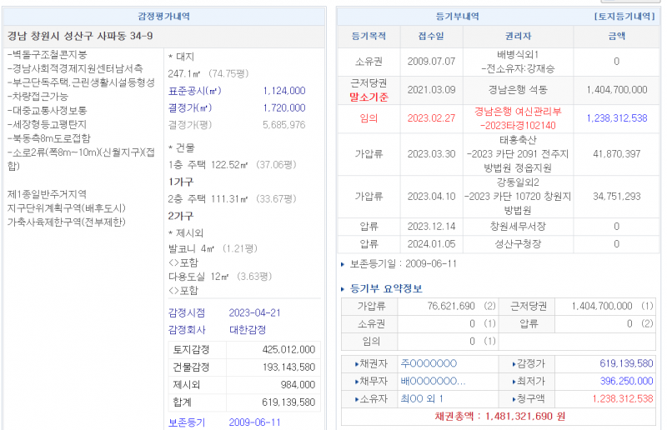Select the address 경남 창원시 성산구 사파동 34-9

pos(80,37)
